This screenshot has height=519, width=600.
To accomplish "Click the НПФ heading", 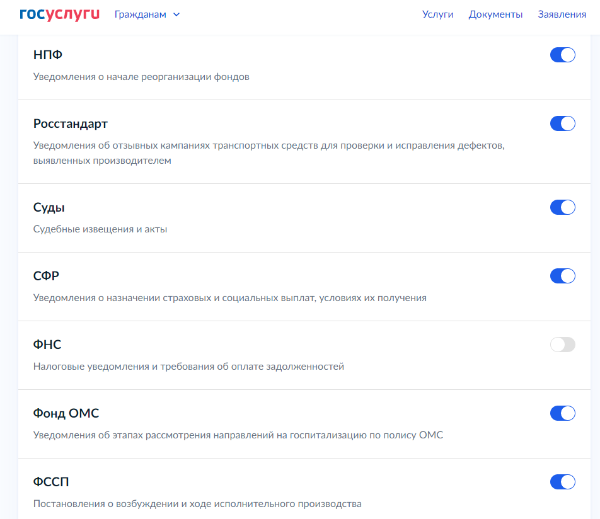I will point(48,55).
